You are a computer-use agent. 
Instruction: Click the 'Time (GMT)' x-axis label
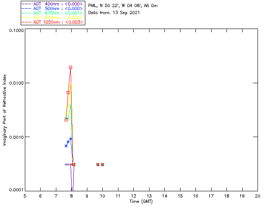tap(141, 202)
